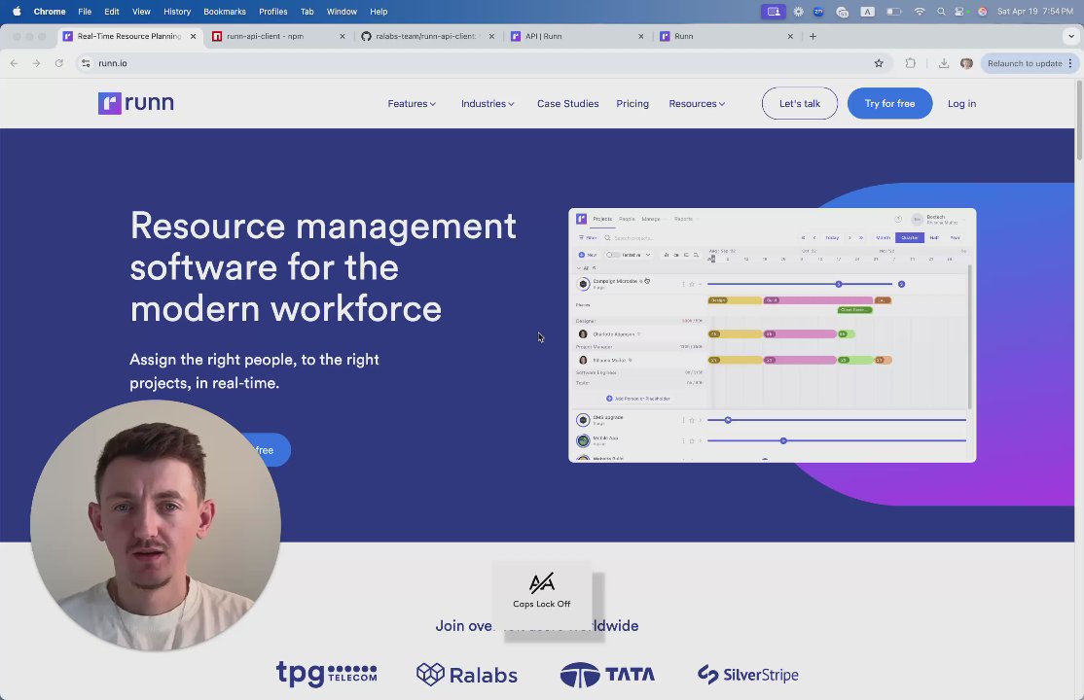Check battery status in menu bar
The width and height of the screenshot is (1084, 700).
(894, 11)
